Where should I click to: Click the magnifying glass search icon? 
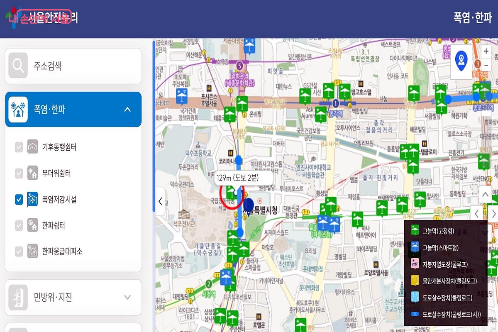18,66
